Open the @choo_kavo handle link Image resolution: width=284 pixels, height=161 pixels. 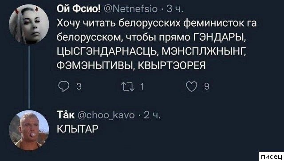(x=106, y=115)
